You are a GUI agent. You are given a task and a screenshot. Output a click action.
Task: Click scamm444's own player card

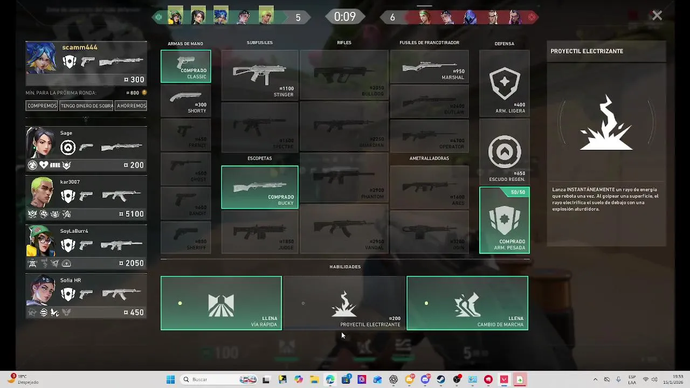[86, 64]
